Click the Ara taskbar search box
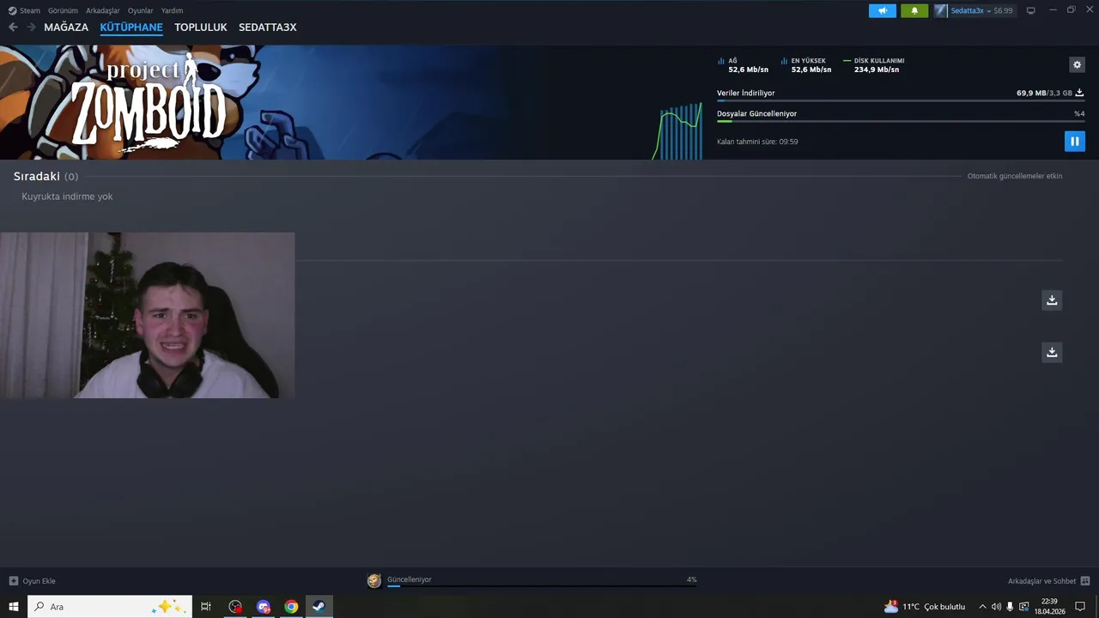Viewport: 1099px width, 618px height. point(109,607)
